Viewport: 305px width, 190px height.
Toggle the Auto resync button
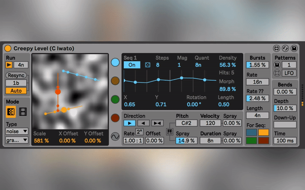(x=16, y=91)
